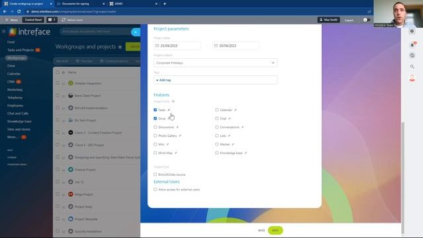Go back with the browser arrow
Screen dimensions: 423x238
coord(5,12)
